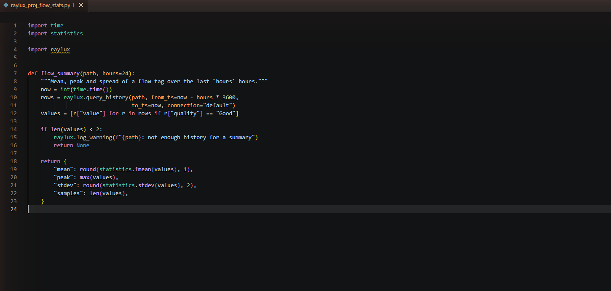
Task: Click the '"default"' connection string
Action: [217, 105]
